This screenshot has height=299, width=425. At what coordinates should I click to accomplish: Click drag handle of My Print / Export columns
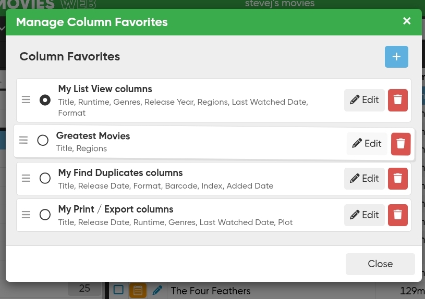(26, 215)
